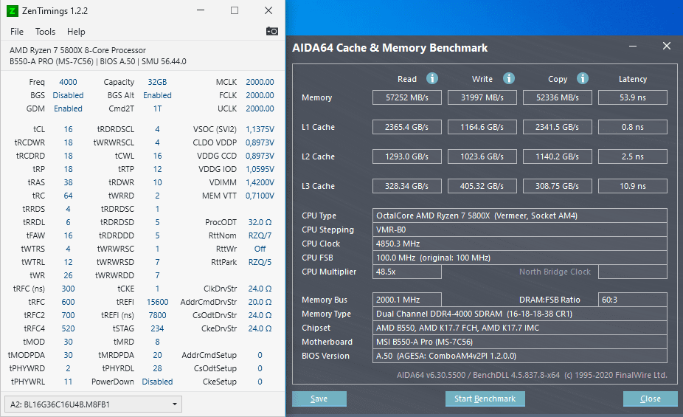Image resolution: width=683 pixels, height=417 pixels.
Task: Click the L3 Cache write value 405.32 GB/s
Action: [x=482, y=186]
